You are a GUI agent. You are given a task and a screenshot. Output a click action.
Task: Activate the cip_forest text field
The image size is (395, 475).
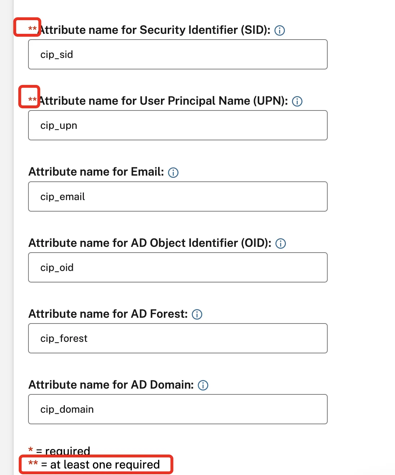pos(178,338)
